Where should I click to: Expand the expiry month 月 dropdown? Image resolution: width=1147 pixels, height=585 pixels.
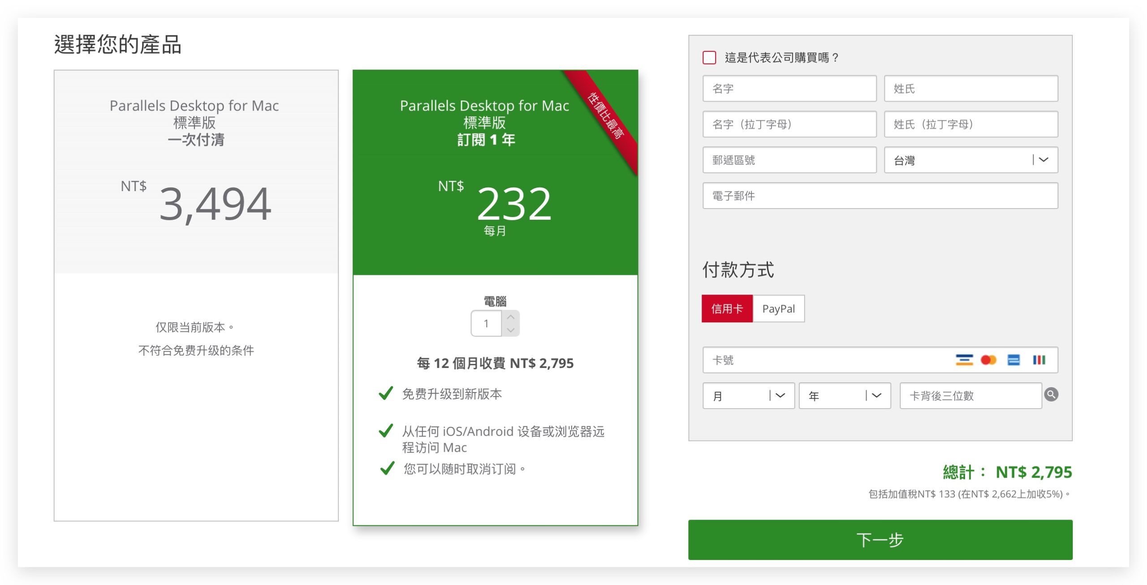[x=748, y=396]
